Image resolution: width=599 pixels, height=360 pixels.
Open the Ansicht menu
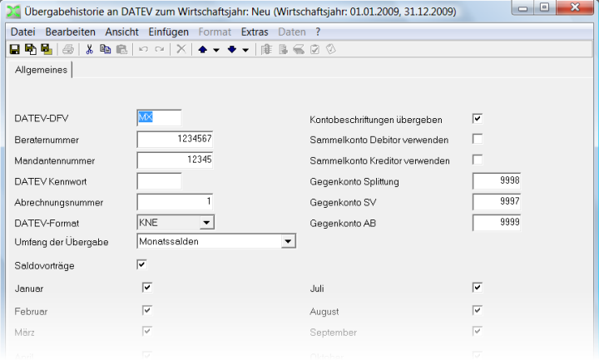pyautogui.click(x=121, y=32)
